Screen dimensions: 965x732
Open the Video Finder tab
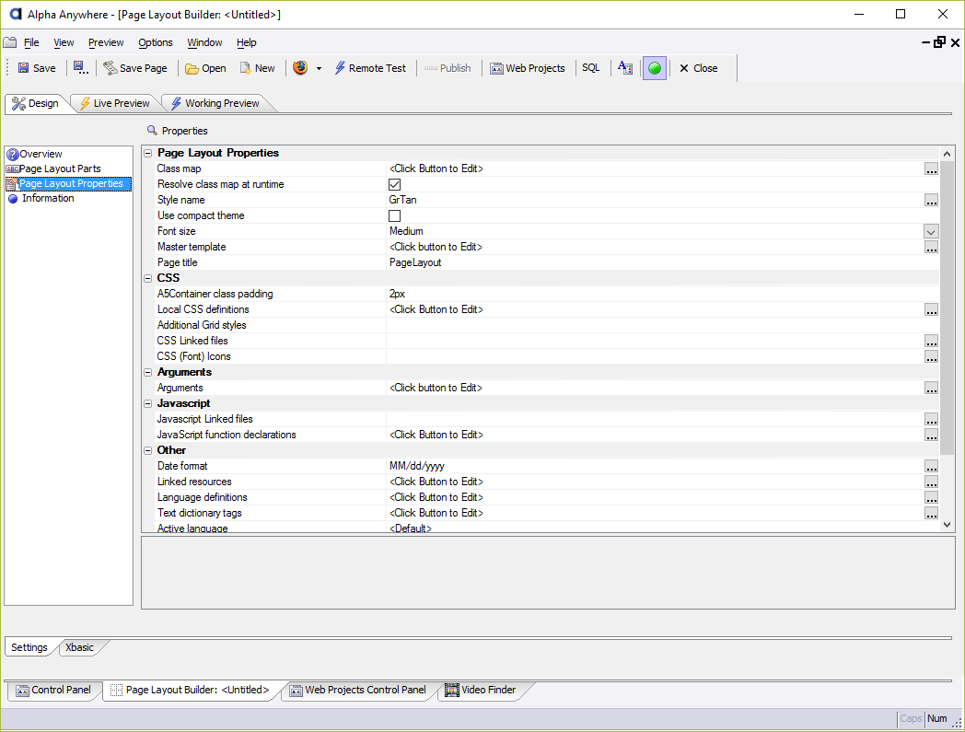point(481,691)
